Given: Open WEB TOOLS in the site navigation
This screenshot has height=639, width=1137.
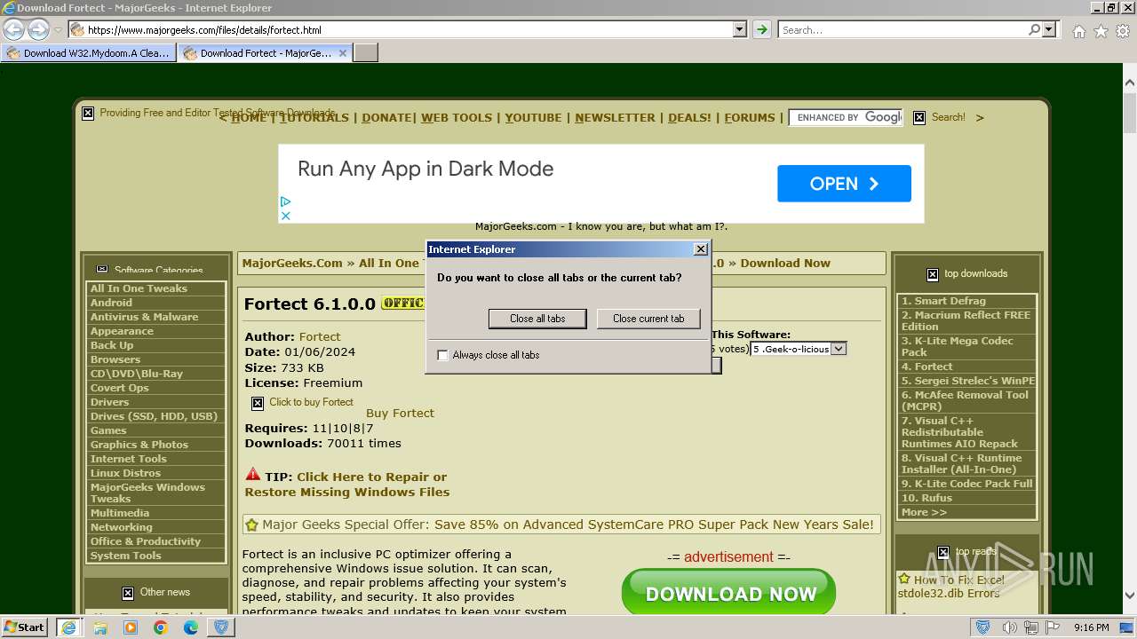Looking at the screenshot, I should point(457,117).
